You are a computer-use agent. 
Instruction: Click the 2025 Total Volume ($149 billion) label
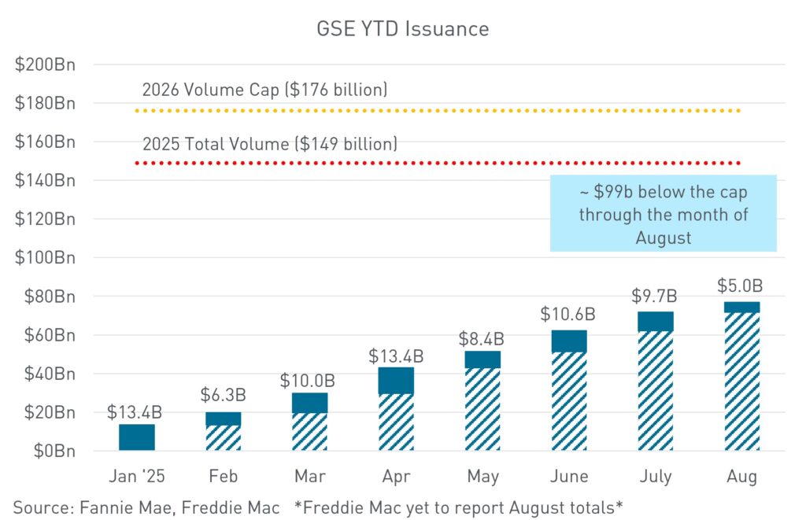coord(270,144)
